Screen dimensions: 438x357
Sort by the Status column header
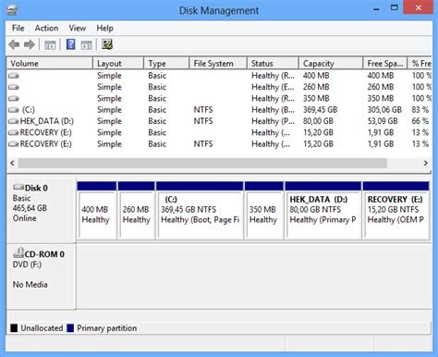pyautogui.click(x=273, y=64)
